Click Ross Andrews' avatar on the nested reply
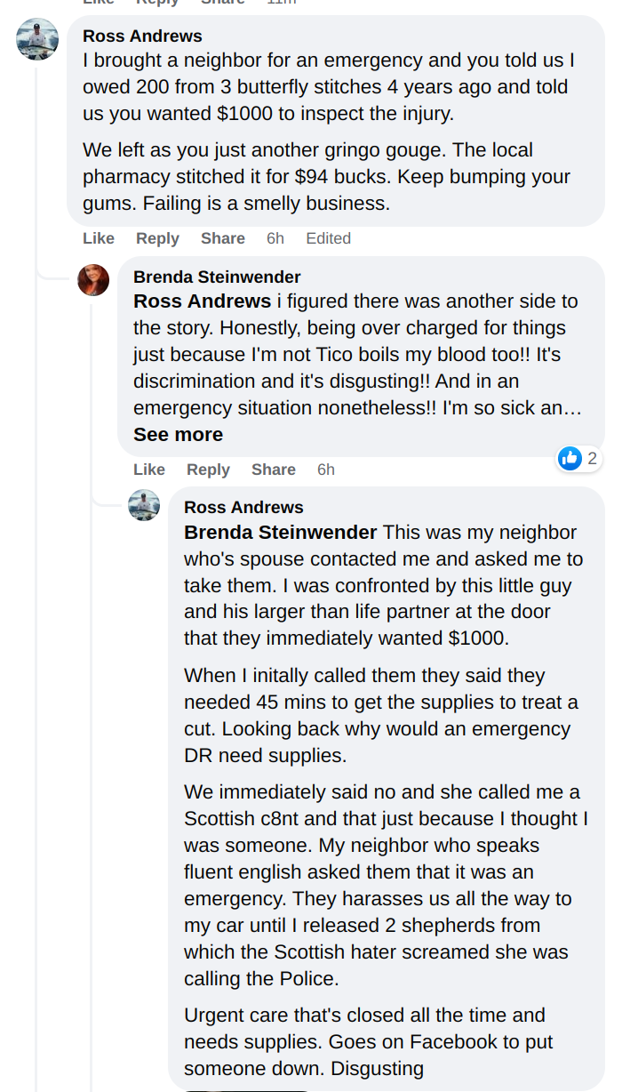Screen dimensions: 638x1092 [144, 505]
